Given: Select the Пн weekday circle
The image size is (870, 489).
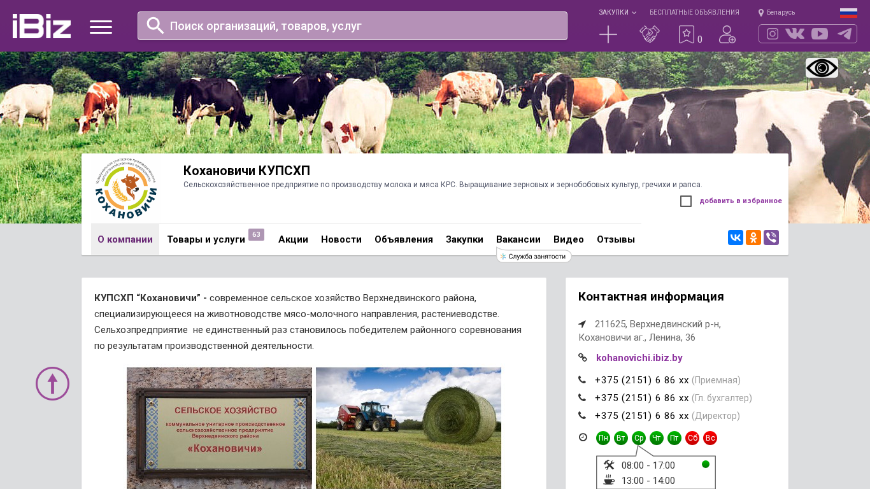Looking at the screenshot, I should click(x=603, y=438).
